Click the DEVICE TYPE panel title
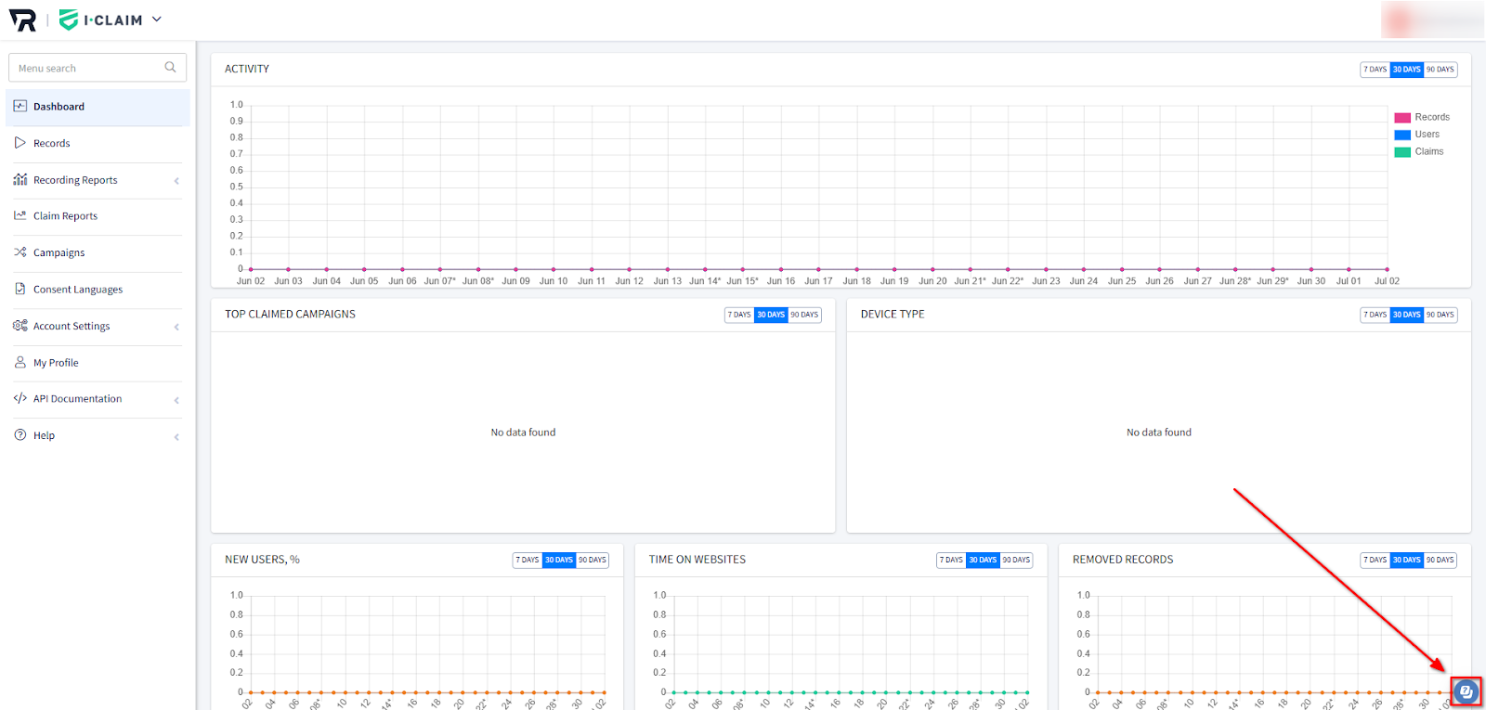The height and width of the screenshot is (710, 1486). [x=893, y=314]
